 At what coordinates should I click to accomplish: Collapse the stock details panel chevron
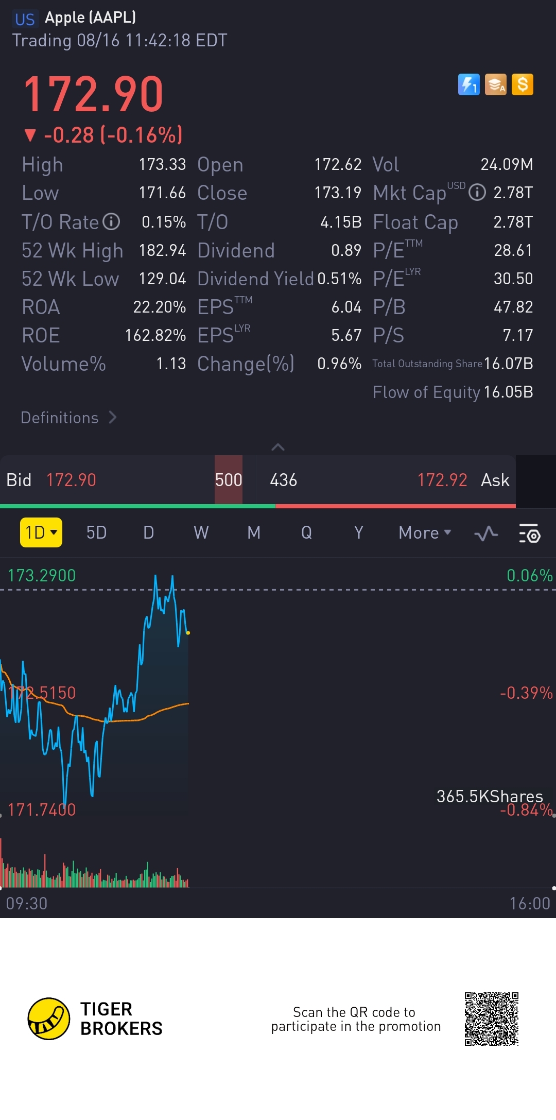[278, 447]
